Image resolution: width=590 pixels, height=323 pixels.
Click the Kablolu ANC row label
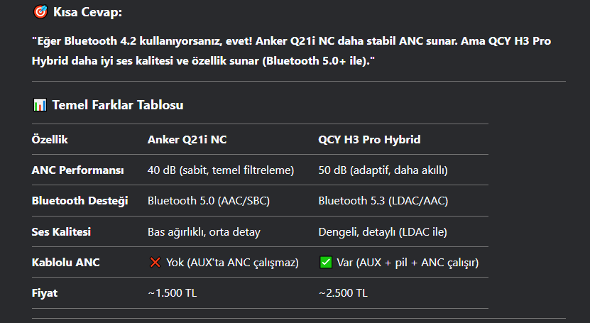[x=66, y=263]
